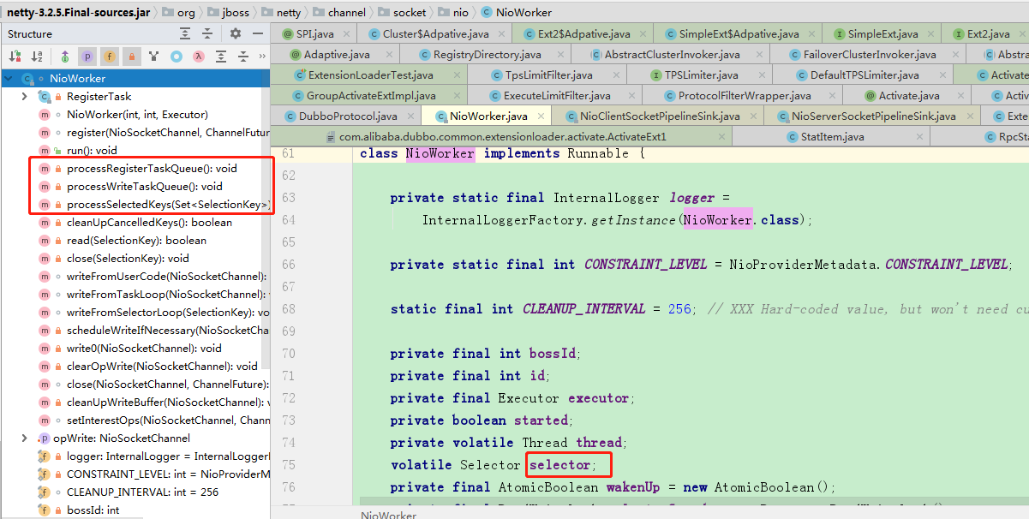
Task: Toggle Show Properties (p) filter
Action: (x=87, y=57)
